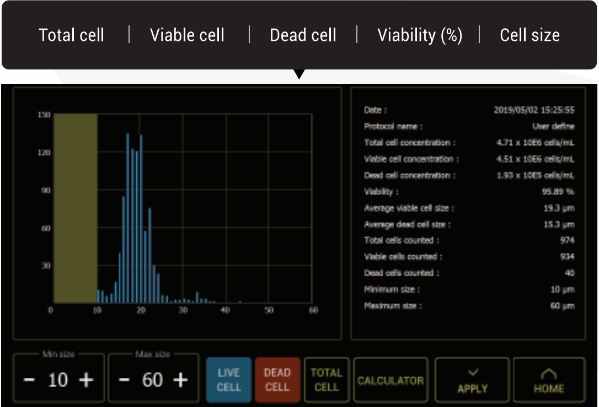Click Dead cells counted value 40
The height and width of the screenshot is (407, 599).
coord(570,273)
